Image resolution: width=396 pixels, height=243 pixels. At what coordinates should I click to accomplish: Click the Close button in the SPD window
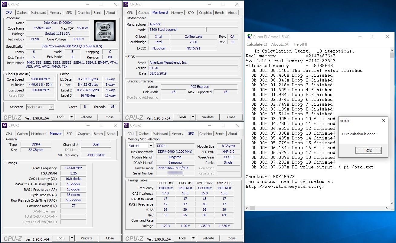coord(231,238)
